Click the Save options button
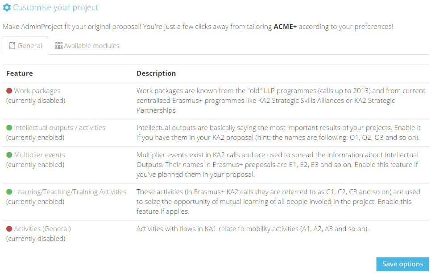The image size is (431, 273). (x=402, y=264)
